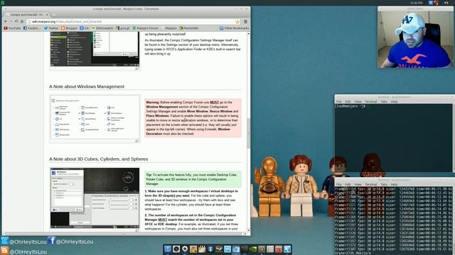The width and height of the screenshot is (455, 255).
Task: Open the 3D cube workspaces screenshot thumbnail
Action: click(95, 198)
